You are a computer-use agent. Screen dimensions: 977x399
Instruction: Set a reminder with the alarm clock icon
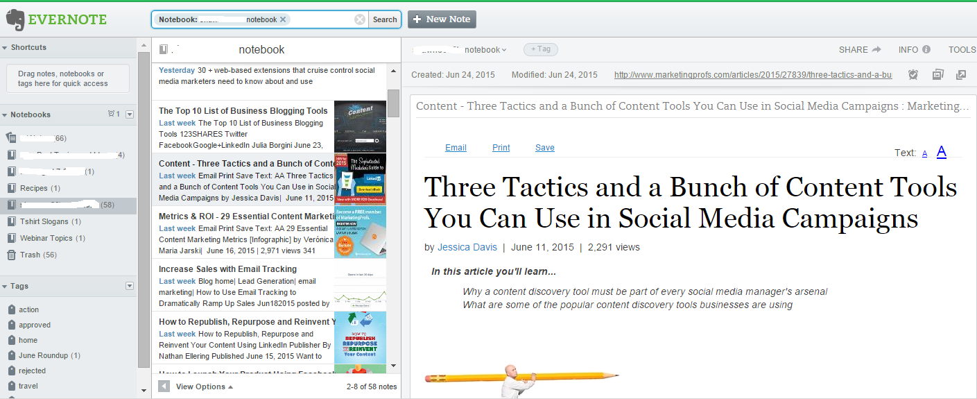tap(913, 74)
